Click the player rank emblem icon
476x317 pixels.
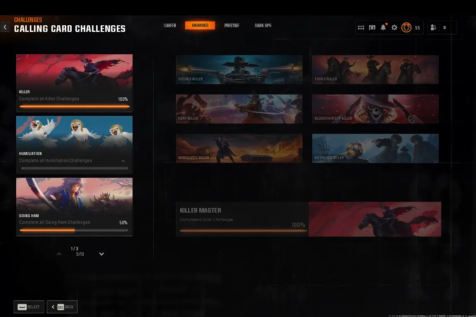[406, 28]
